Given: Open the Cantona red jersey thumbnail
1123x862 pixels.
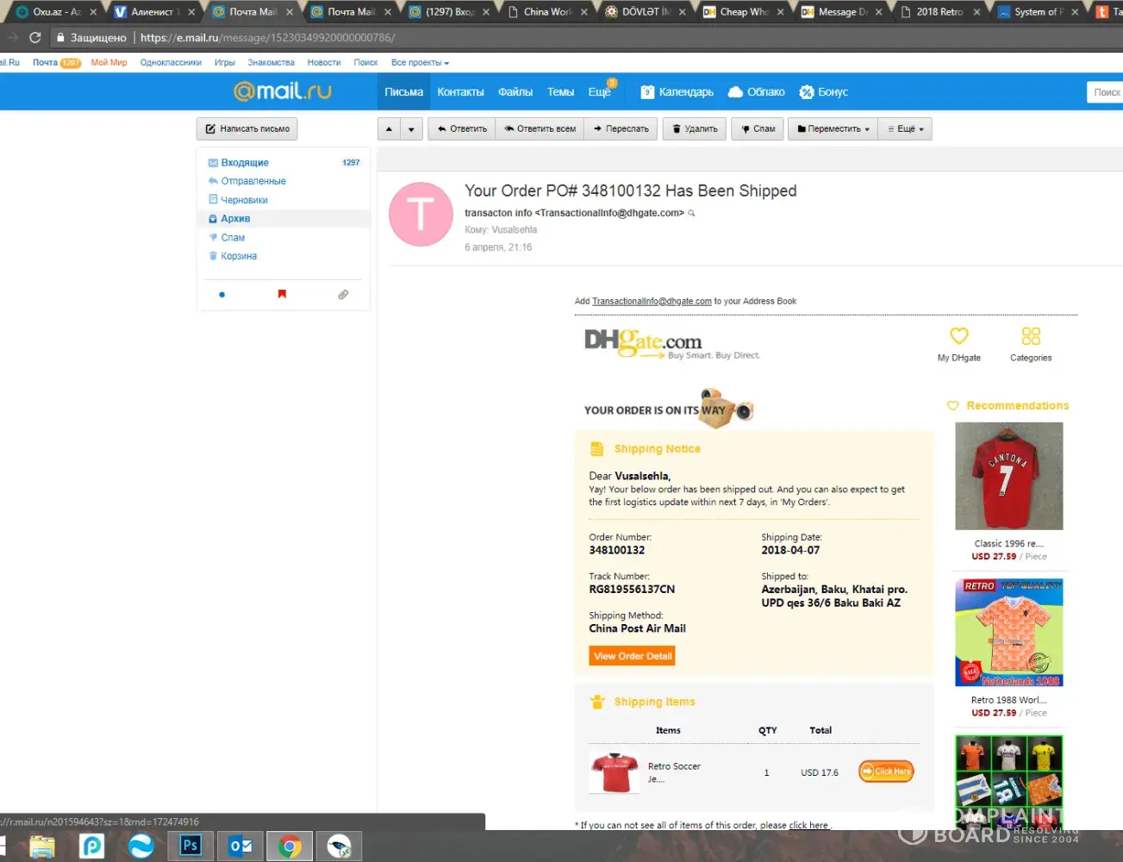Looking at the screenshot, I should coord(1008,476).
